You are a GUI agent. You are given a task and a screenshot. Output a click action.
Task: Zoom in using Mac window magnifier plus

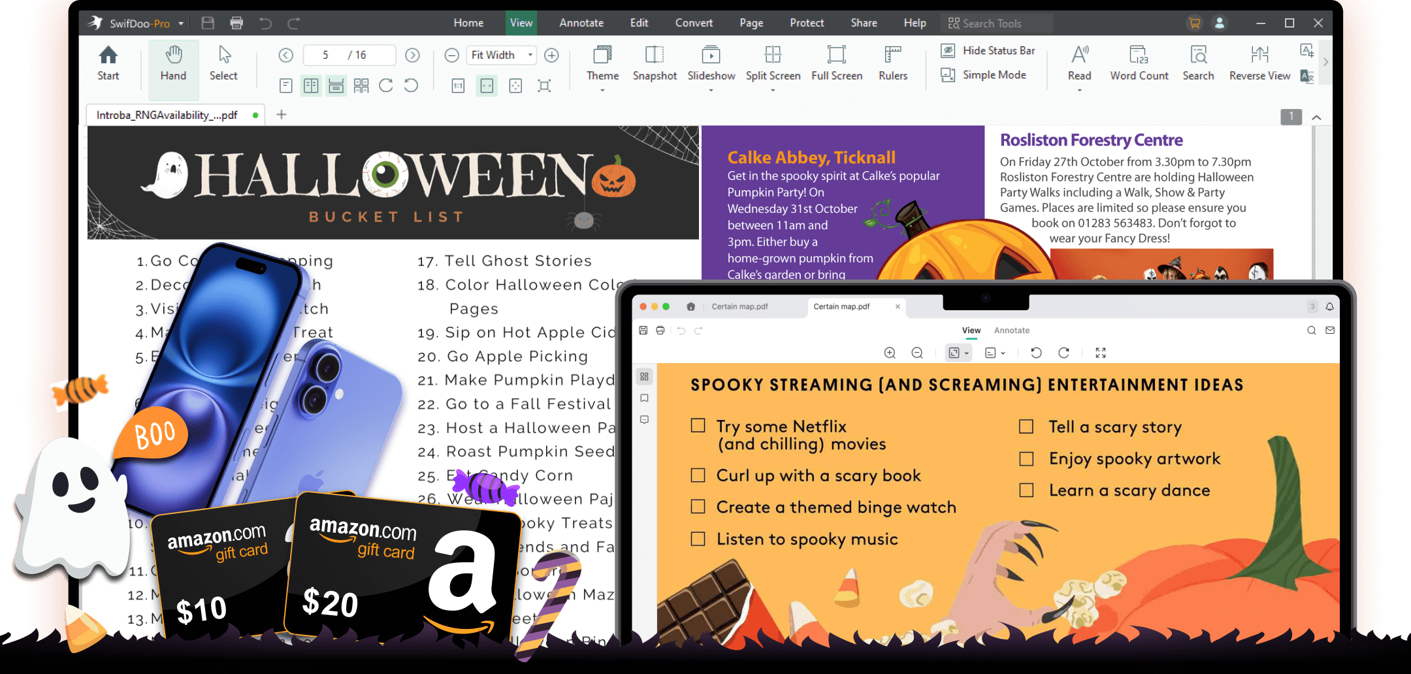click(x=890, y=353)
